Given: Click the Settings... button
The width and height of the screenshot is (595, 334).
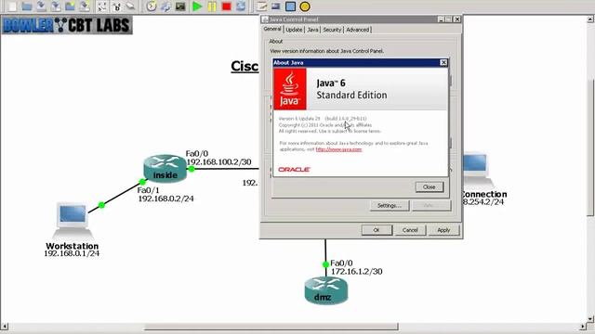Looking at the screenshot, I should pyautogui.click(x=390, y=205).
